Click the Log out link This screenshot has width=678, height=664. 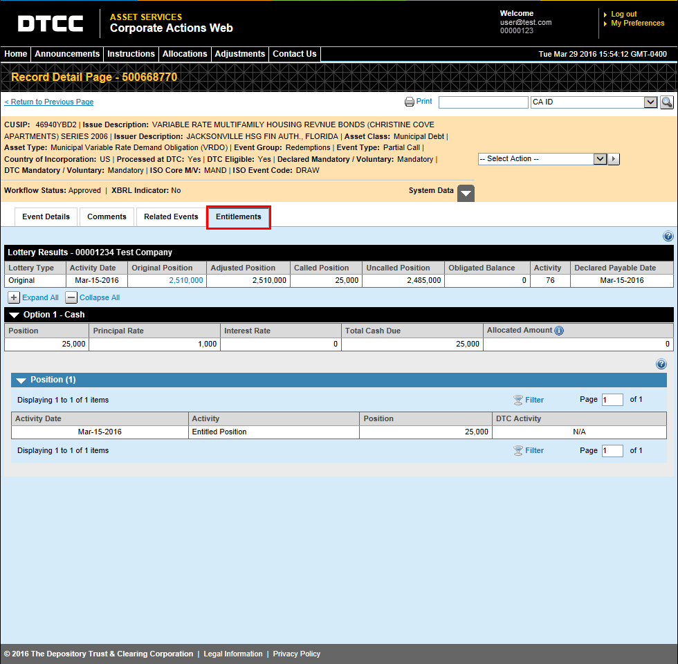[623, 13]
